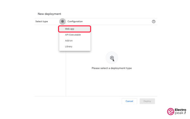The width and height of the screenshot is (190, 119).
Task: Click the Electro peak brand text
Action: [x=180, y=111]
